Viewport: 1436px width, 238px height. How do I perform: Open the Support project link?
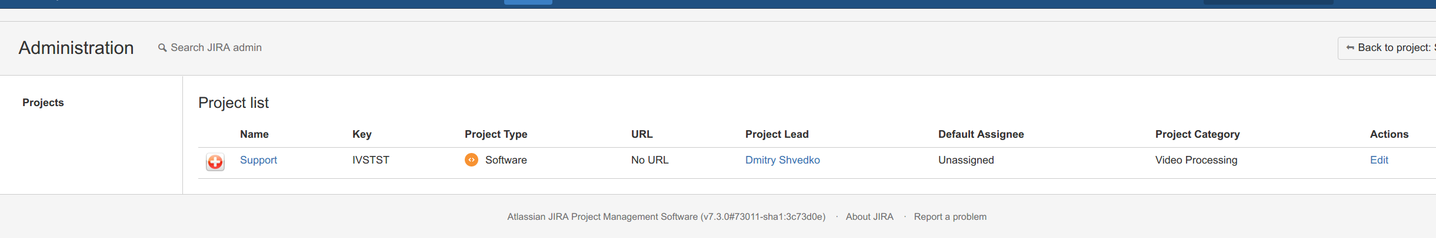pyautogui.click(x=258, y=160)
